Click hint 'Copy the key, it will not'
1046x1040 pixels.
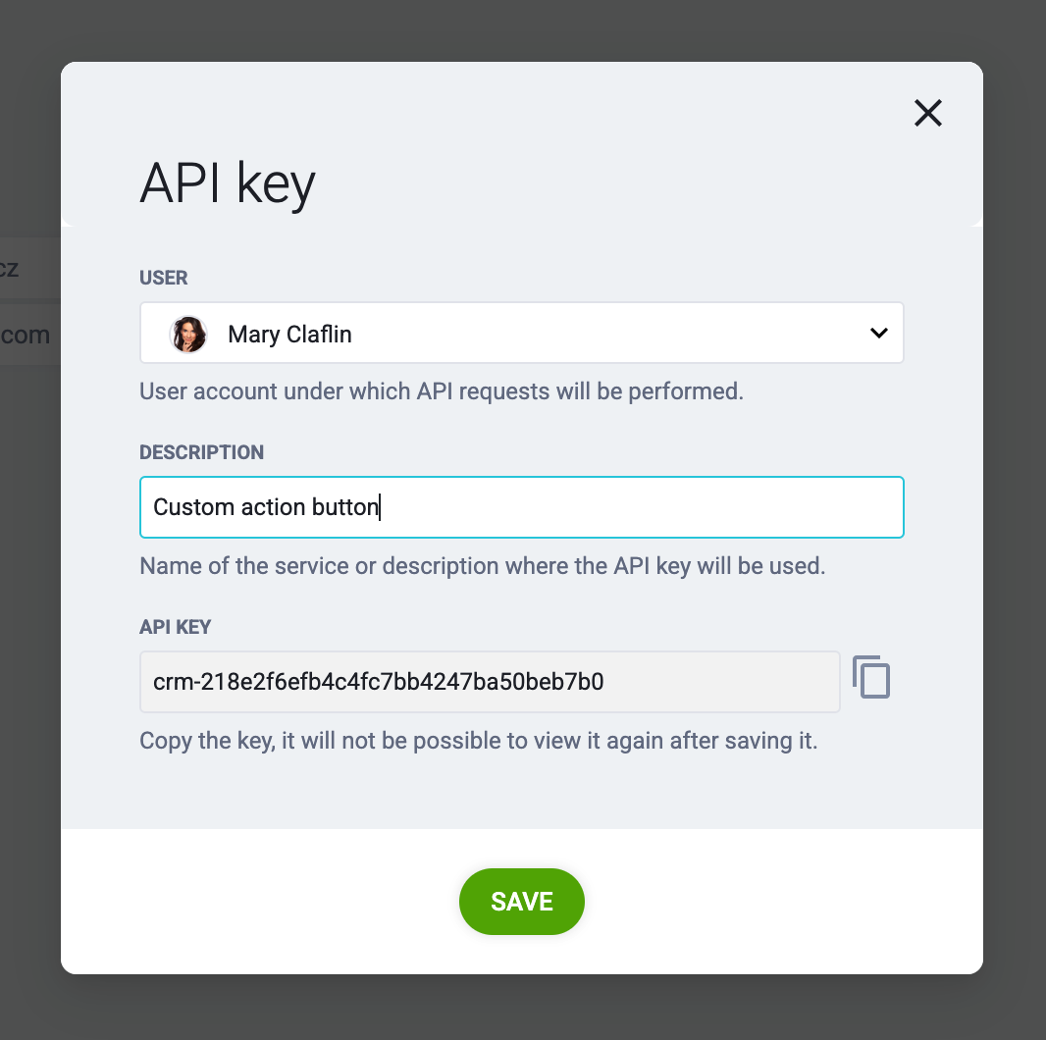(478, 741)
